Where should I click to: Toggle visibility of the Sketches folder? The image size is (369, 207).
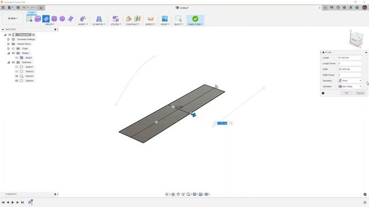(13, 63)
